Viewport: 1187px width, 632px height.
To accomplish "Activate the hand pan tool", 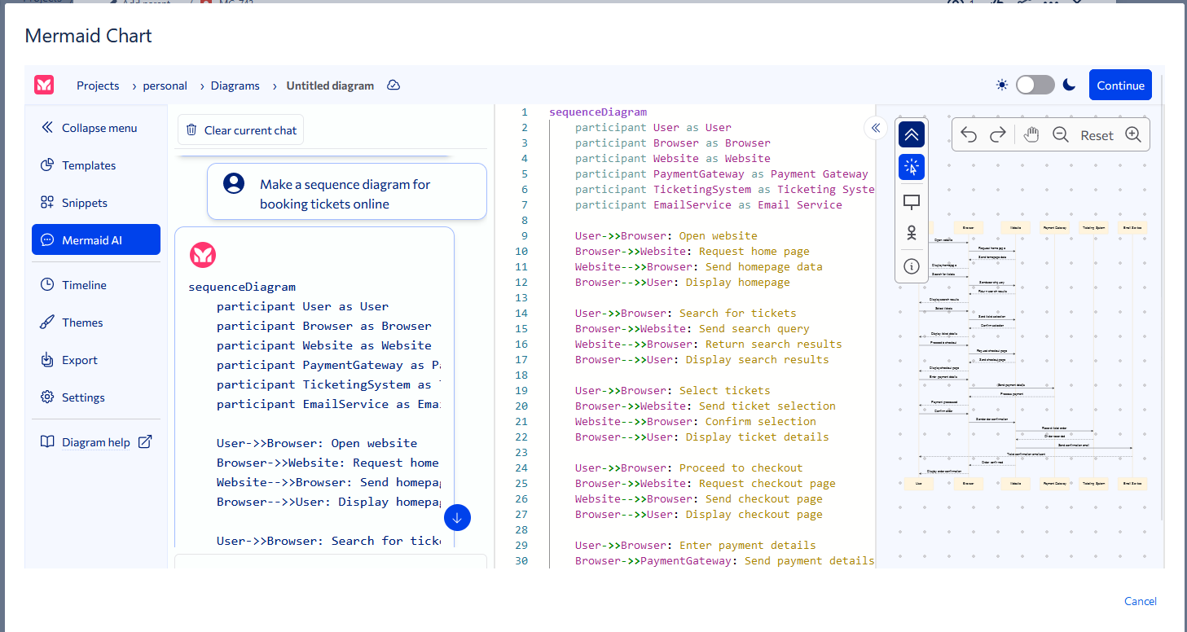I will pyautogui.click(x=1031, y=135).
